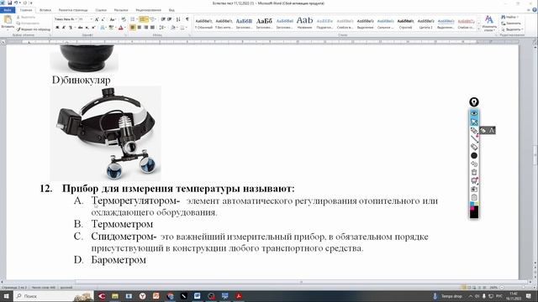Apply the Строгий style
538x302 pixels.
point(405,23)
